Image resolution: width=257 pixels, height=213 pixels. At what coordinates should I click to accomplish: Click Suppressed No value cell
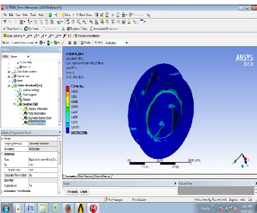[43, 186]
